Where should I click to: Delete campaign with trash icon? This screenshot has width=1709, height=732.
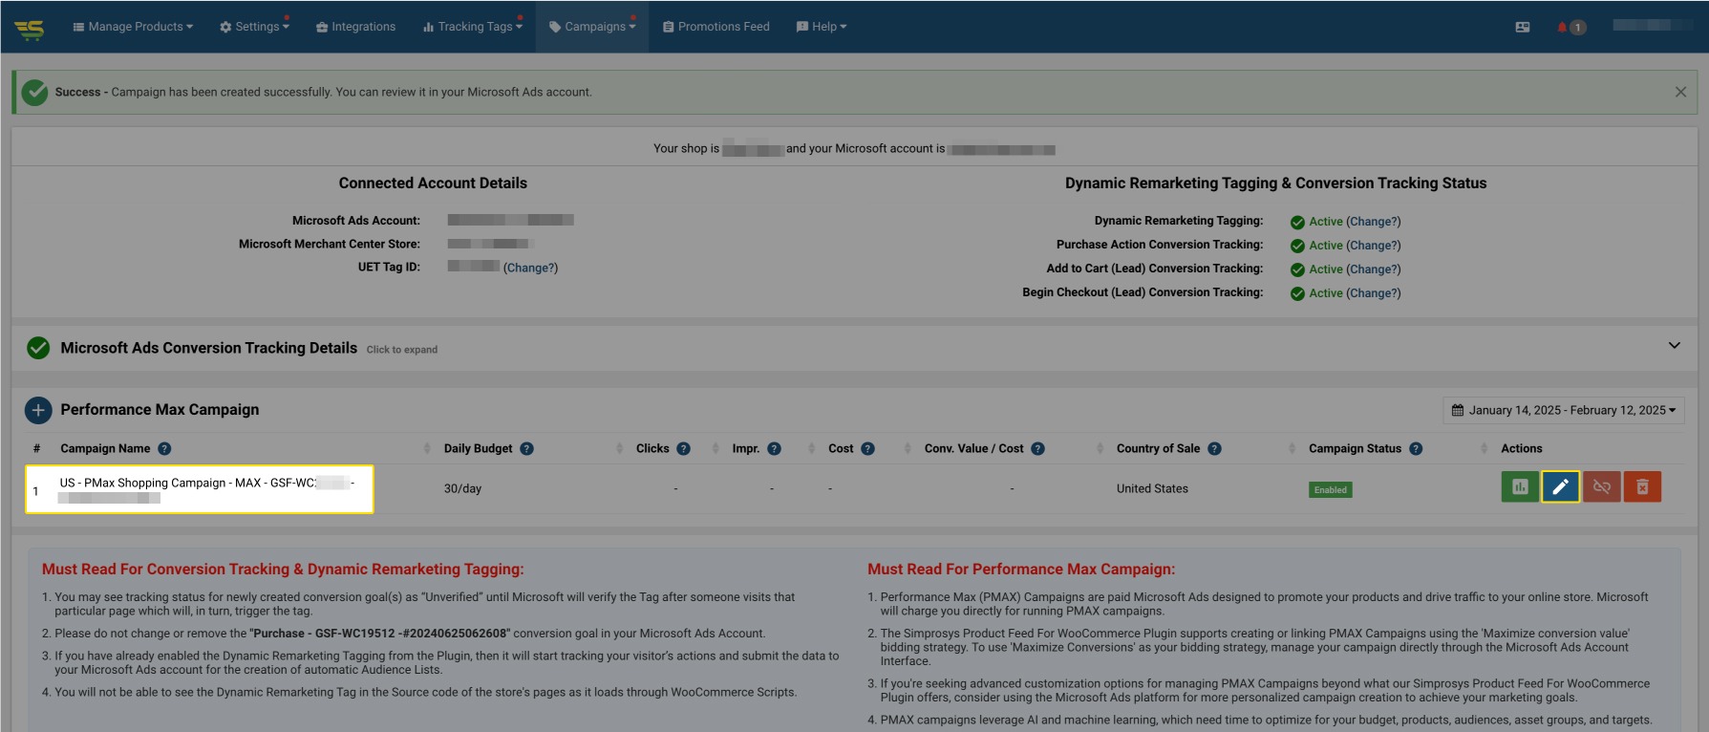1642,486
